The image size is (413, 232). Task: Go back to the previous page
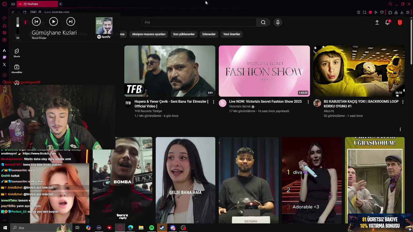click(x=13, y=12)
